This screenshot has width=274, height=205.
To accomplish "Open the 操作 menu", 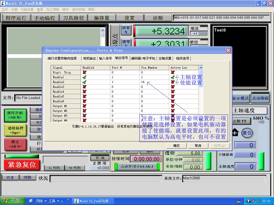I will pyautogui.click(x=66, y=10).
